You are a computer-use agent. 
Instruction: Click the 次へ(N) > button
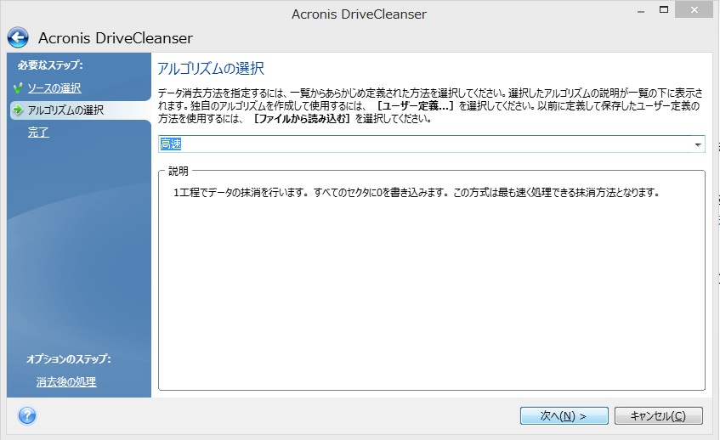click(564, 415)
